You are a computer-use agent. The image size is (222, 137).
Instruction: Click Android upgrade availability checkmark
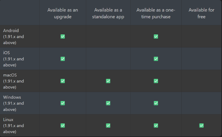tap(63, 37)
